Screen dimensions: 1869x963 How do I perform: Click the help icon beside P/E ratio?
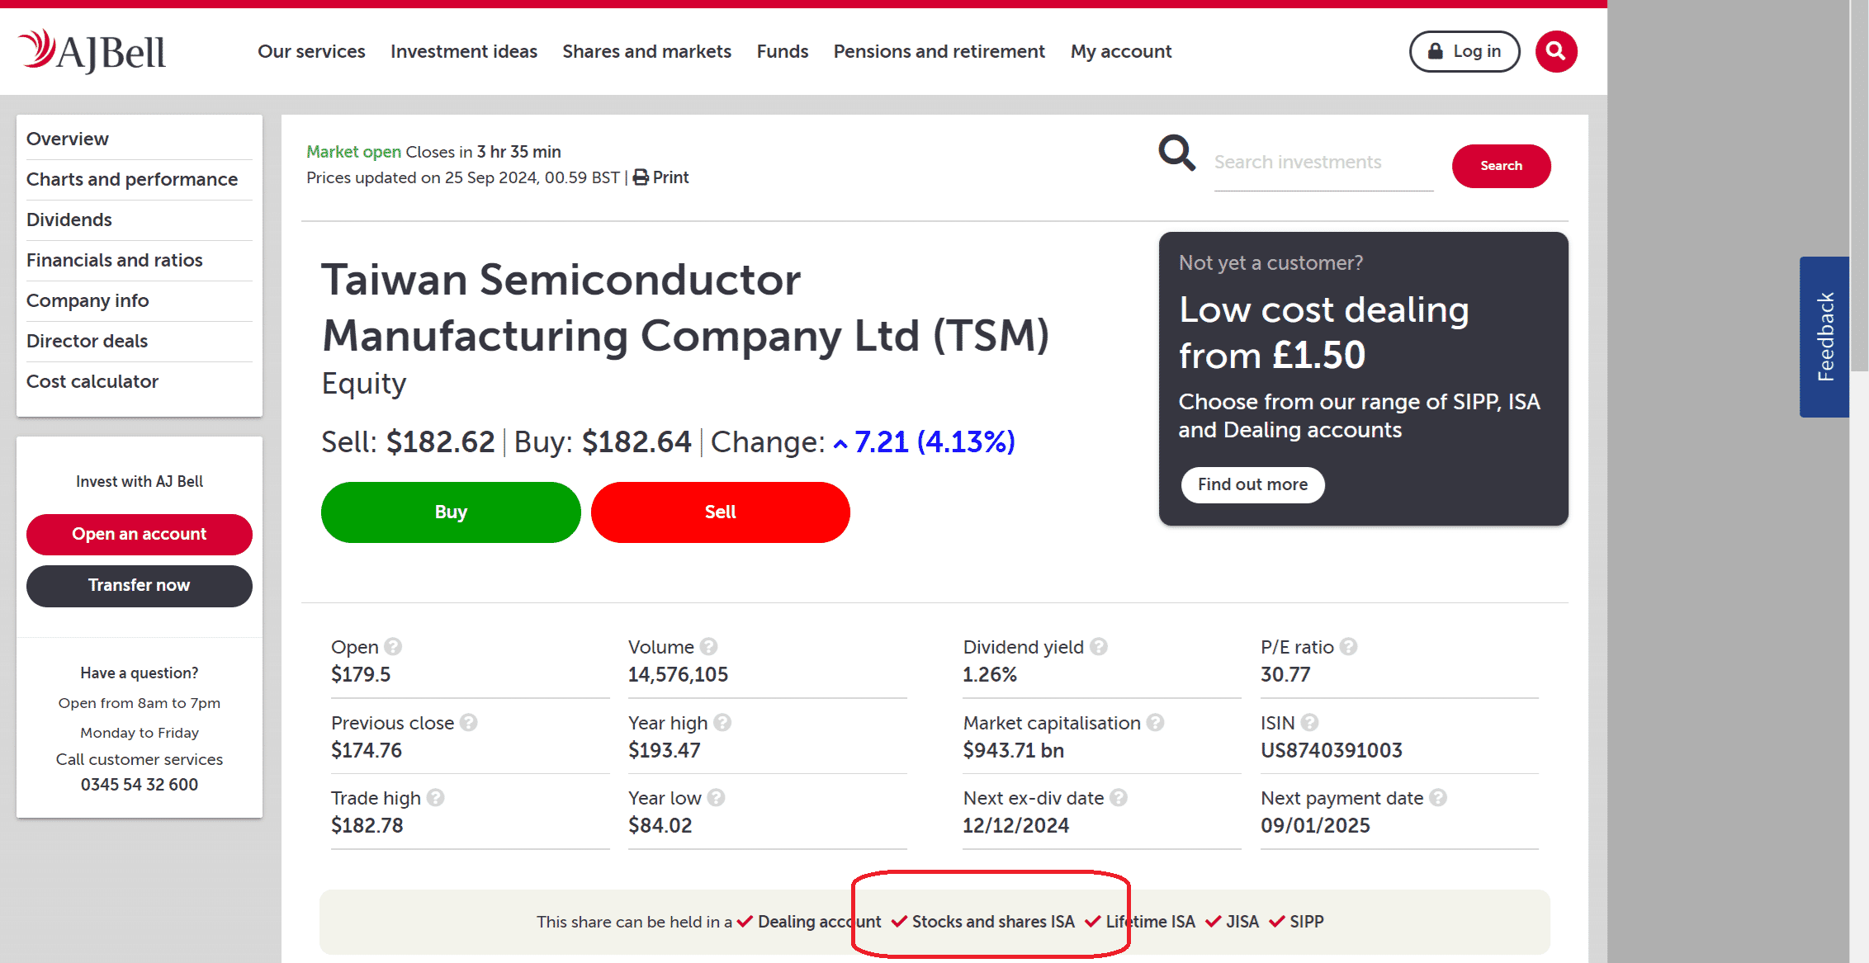1349,647
